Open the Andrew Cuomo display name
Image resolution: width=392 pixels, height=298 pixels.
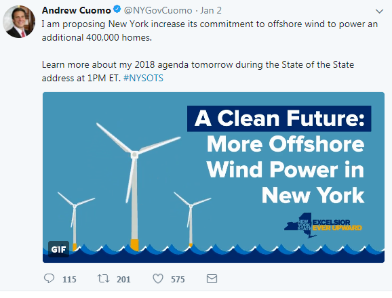click(76, 10)
